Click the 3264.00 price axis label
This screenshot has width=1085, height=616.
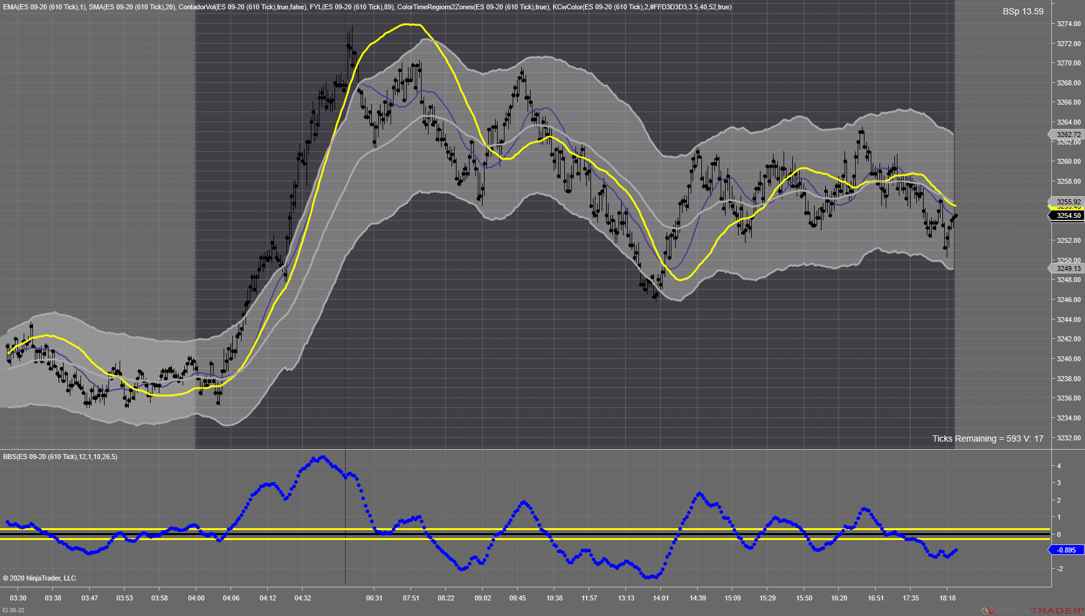[1069, 123]
